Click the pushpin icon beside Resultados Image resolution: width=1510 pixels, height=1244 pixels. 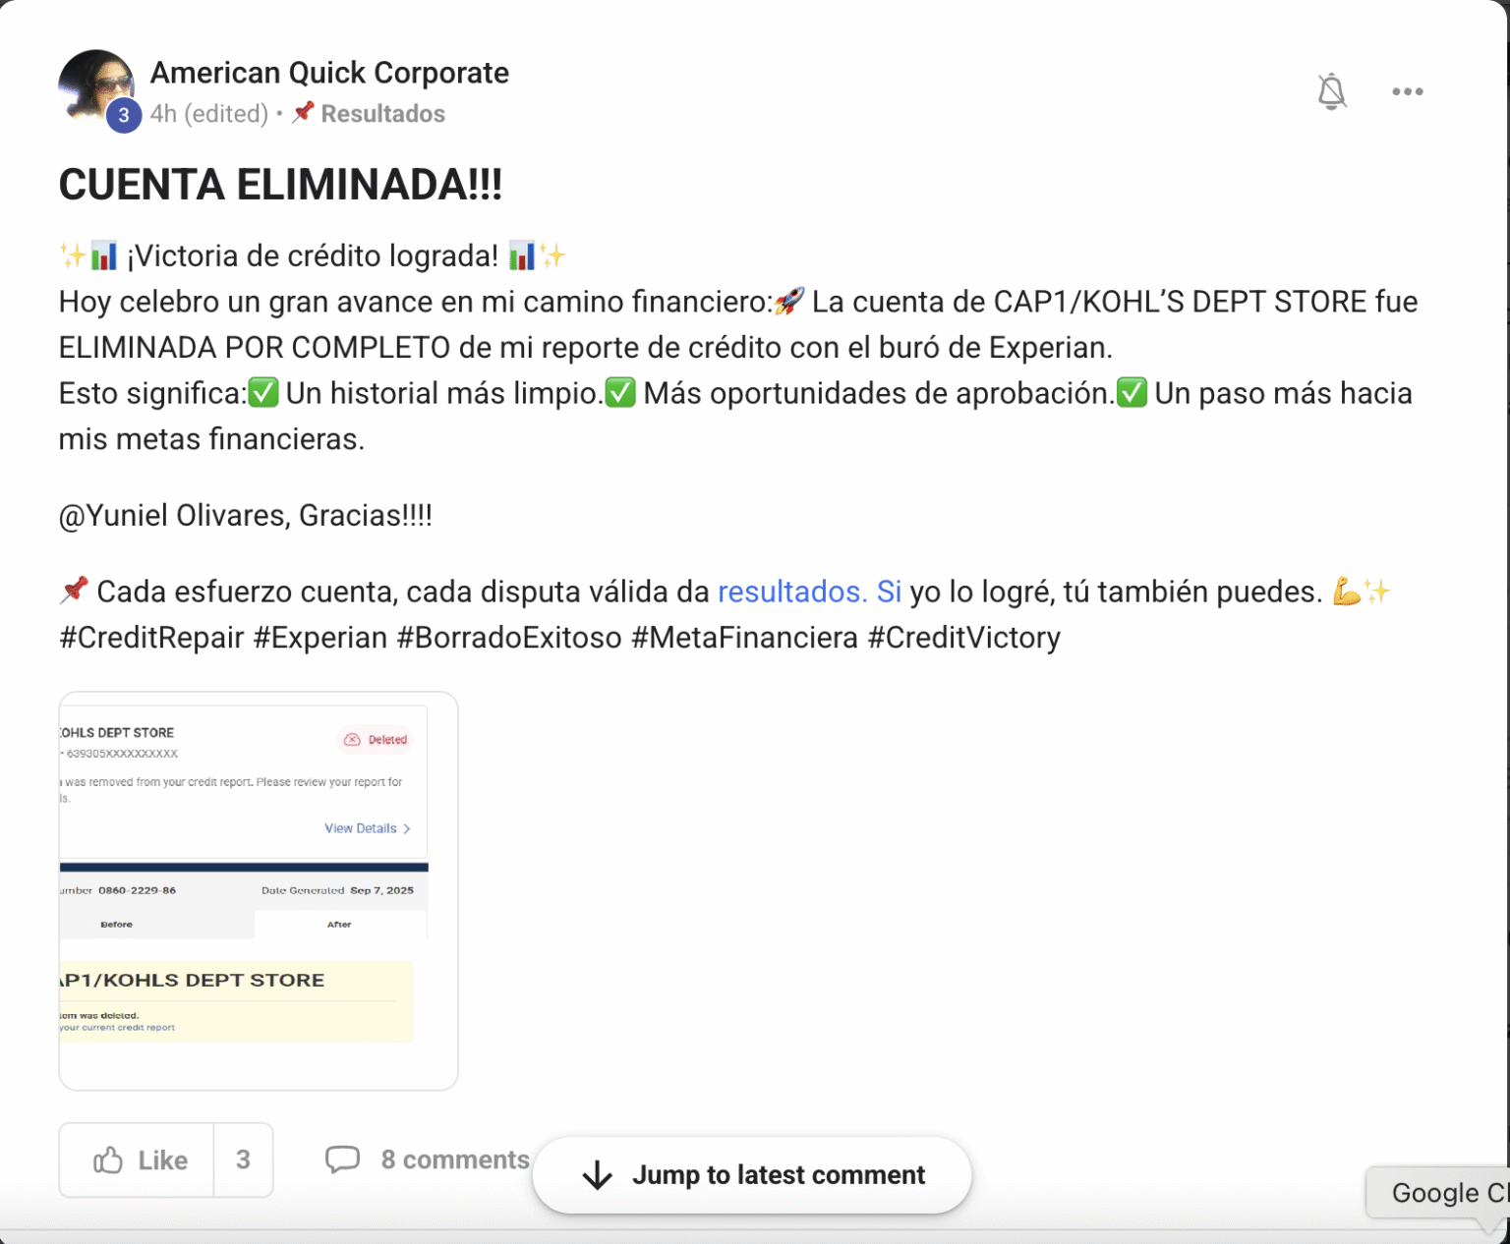[x=303, y=112]
